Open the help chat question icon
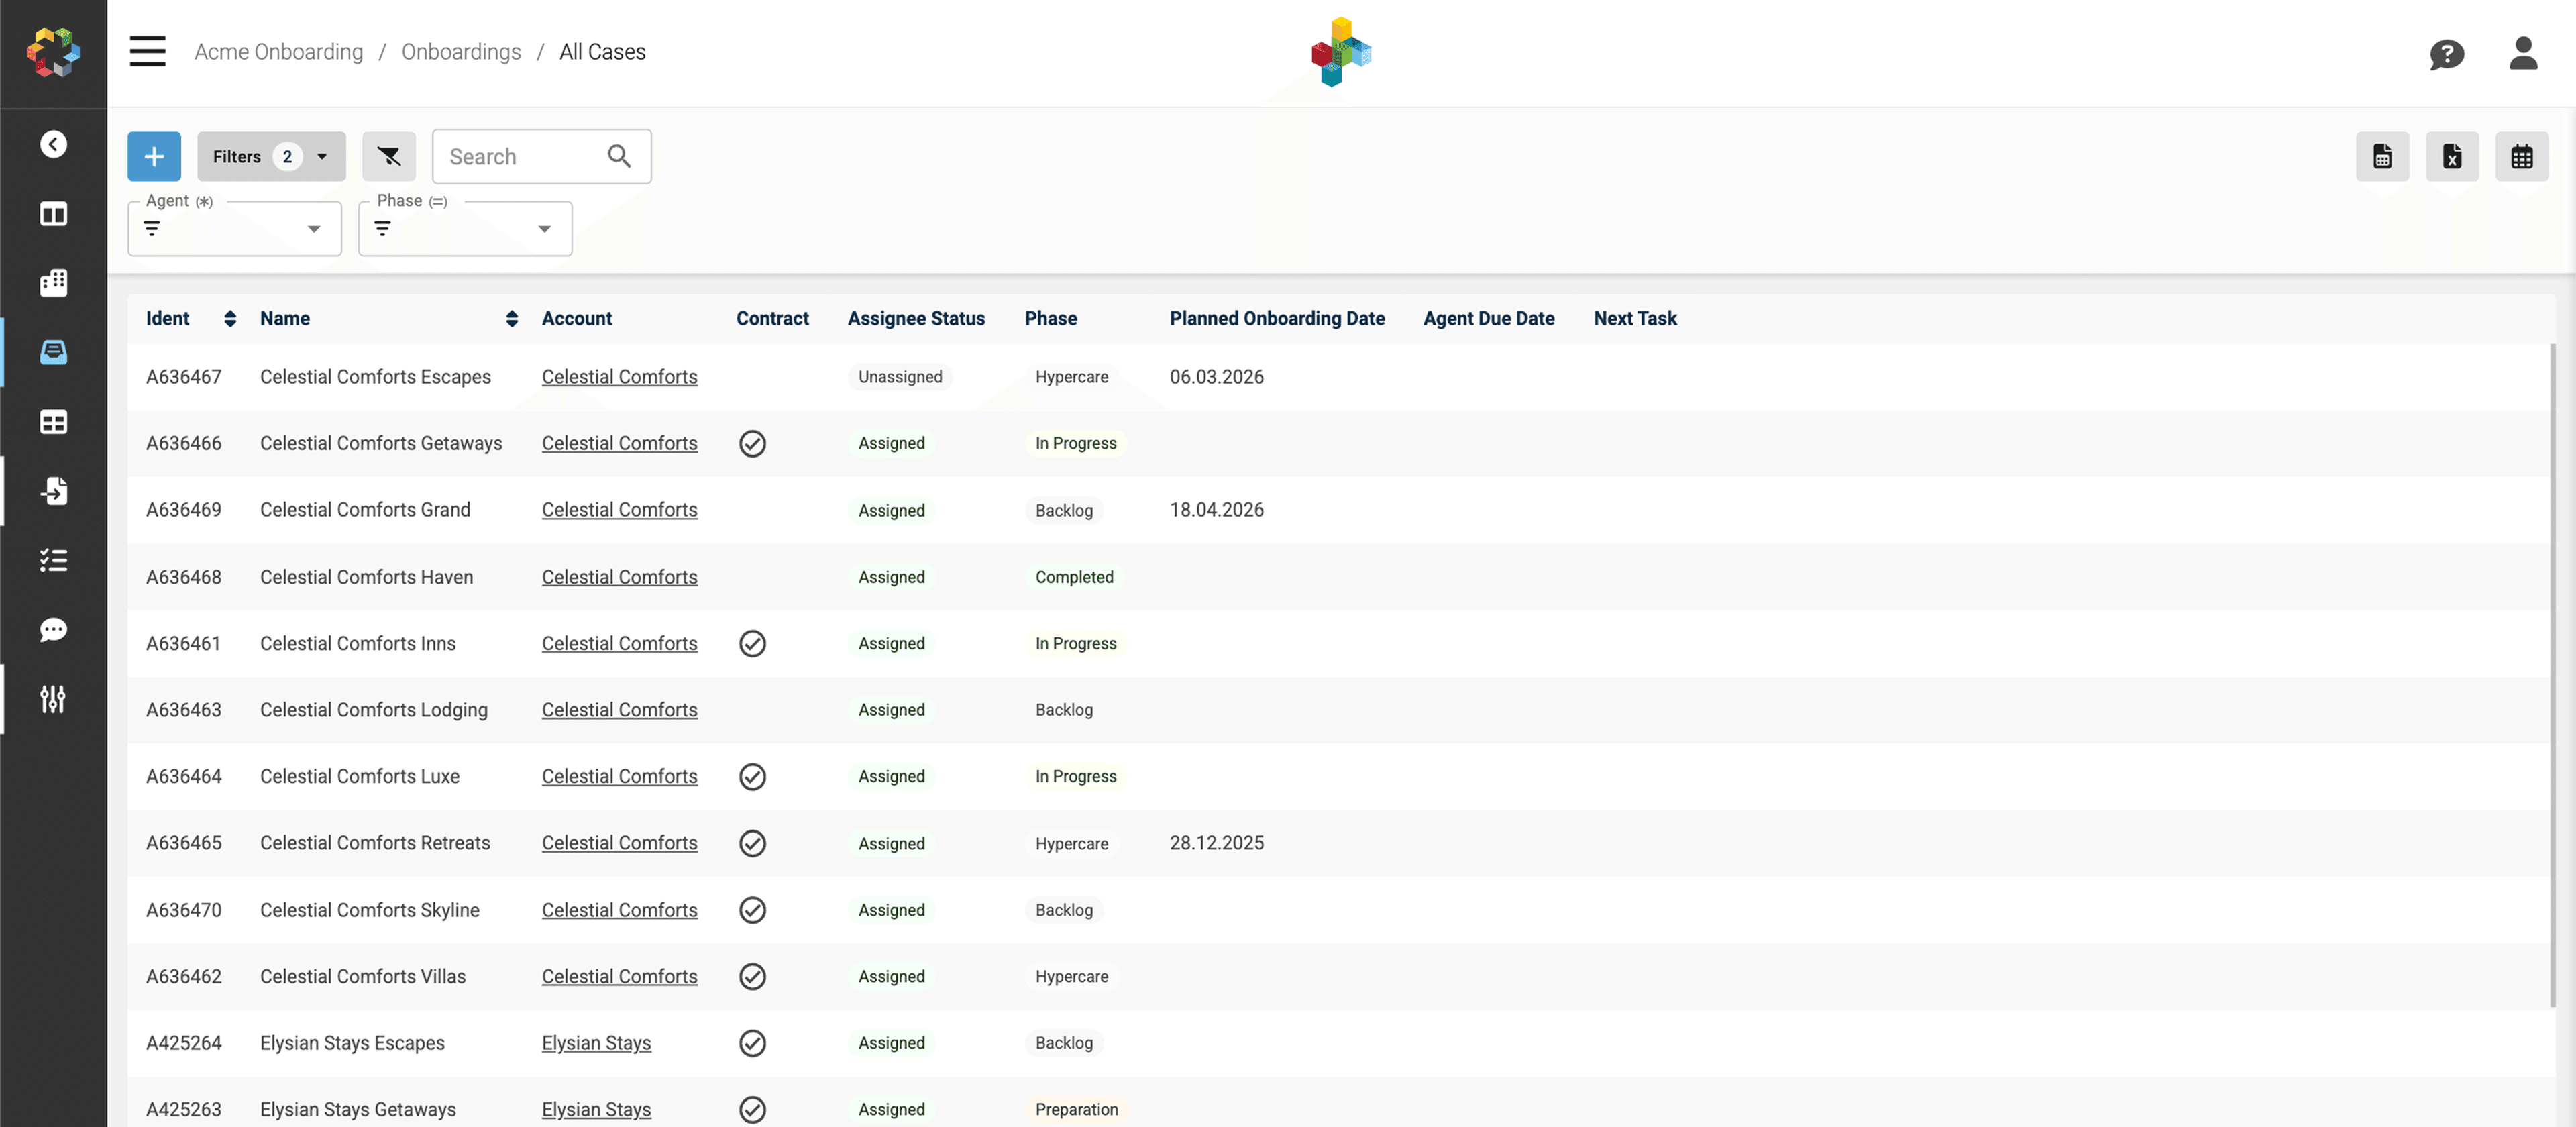2576x1127 pixels. pyautogui.click(x=2446, y=54)
